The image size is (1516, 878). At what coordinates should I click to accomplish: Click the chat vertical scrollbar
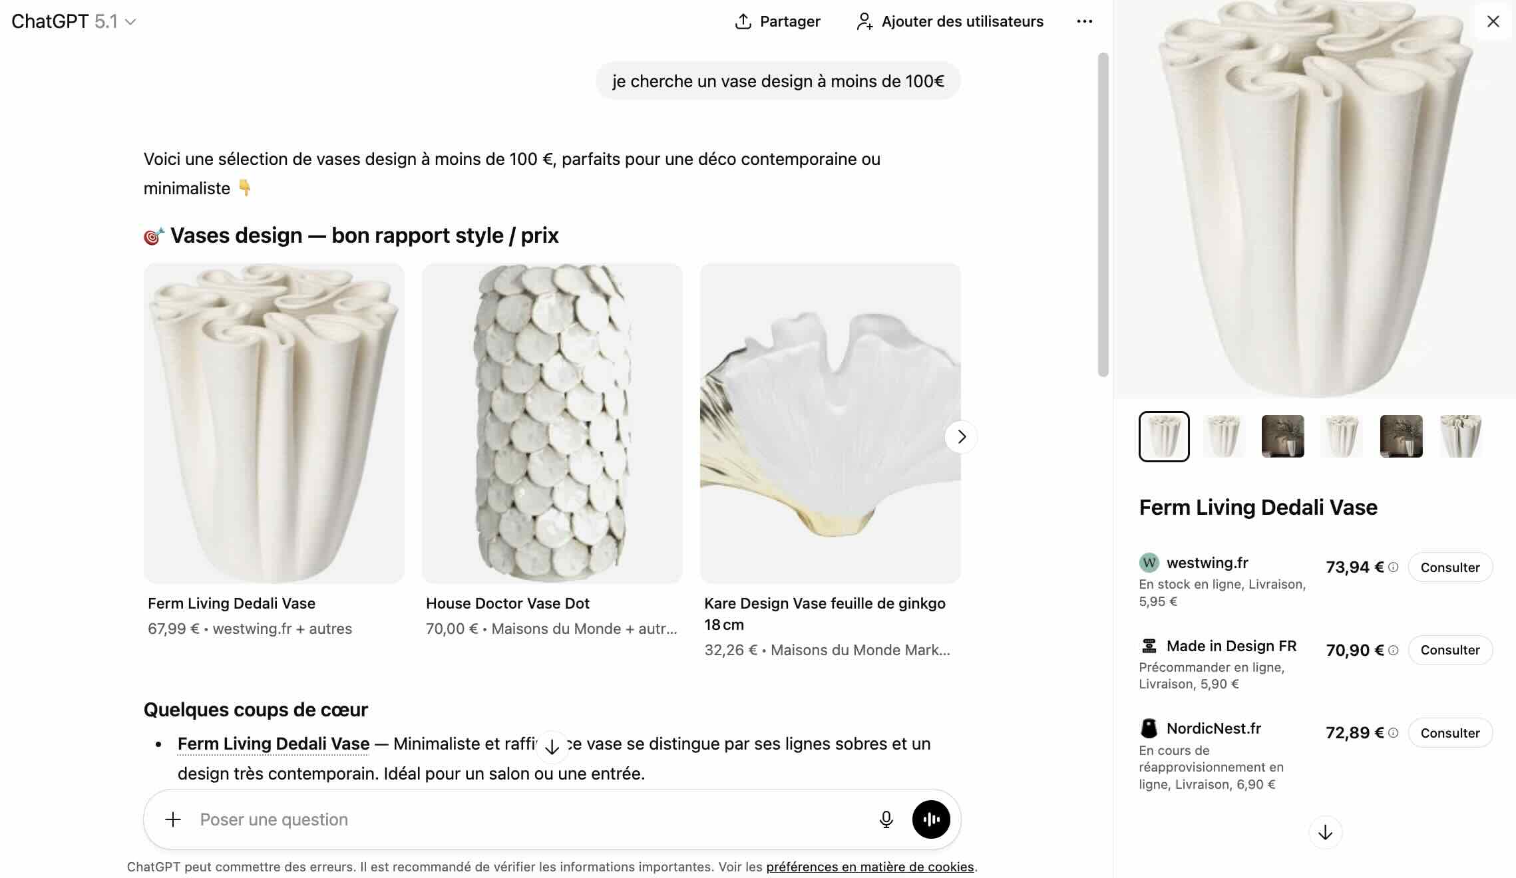[1103, 214]
